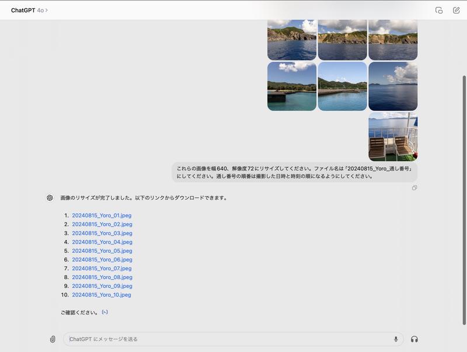467x352 pixels.
Task: Copy the user message with the copy icon
Action: point(414,188)
